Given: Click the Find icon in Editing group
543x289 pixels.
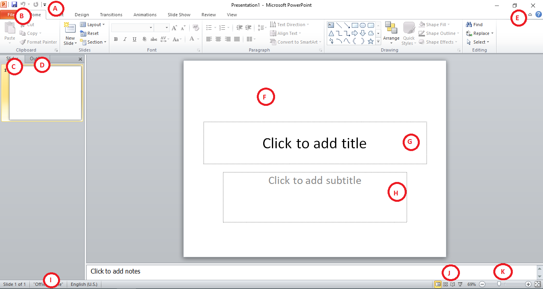Looking at the screenshot, I should click(x=474, y=24).
